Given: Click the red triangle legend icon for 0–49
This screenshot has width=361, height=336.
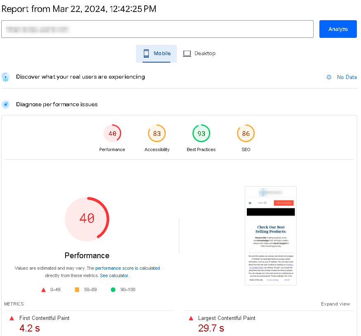Looking at the screenshot, I should pyautogui.click(x=43, y=290).
